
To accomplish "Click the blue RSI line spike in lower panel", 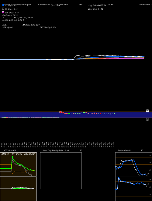I will click(x=119, y=178).
